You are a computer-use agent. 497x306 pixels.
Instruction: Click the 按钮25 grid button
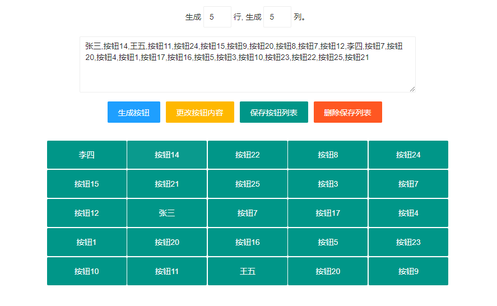click(248, 184)
